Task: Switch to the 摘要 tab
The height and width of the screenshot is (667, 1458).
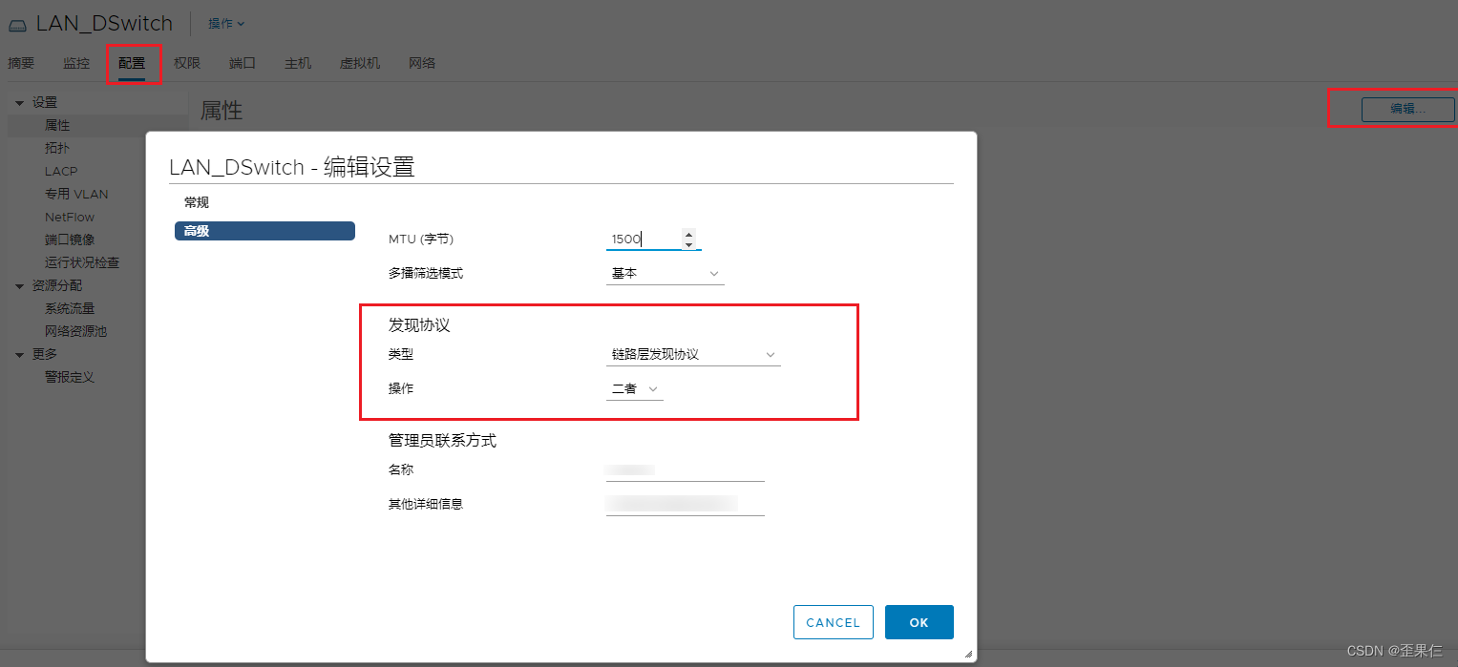Action: (x=21, y=63)
